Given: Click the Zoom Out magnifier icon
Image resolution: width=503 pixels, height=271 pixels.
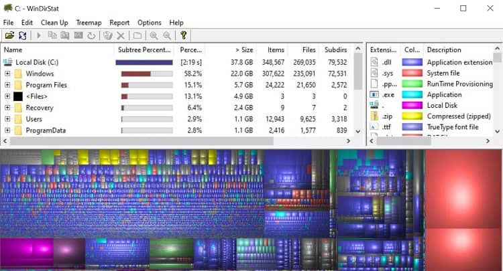Looking at the screenshot, I should coord(167,35).
